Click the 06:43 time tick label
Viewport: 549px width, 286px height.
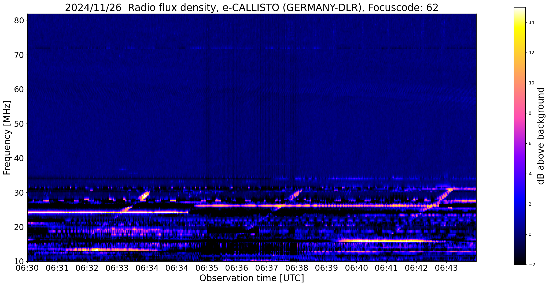click(x=446, y=268)
